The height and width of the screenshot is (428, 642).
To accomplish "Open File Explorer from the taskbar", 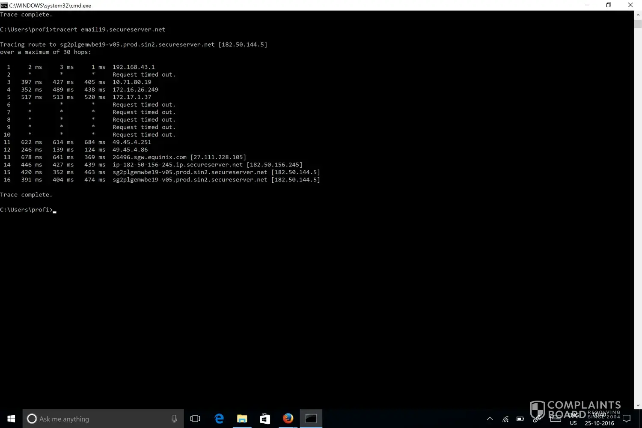I will click(x=242, y=419).
